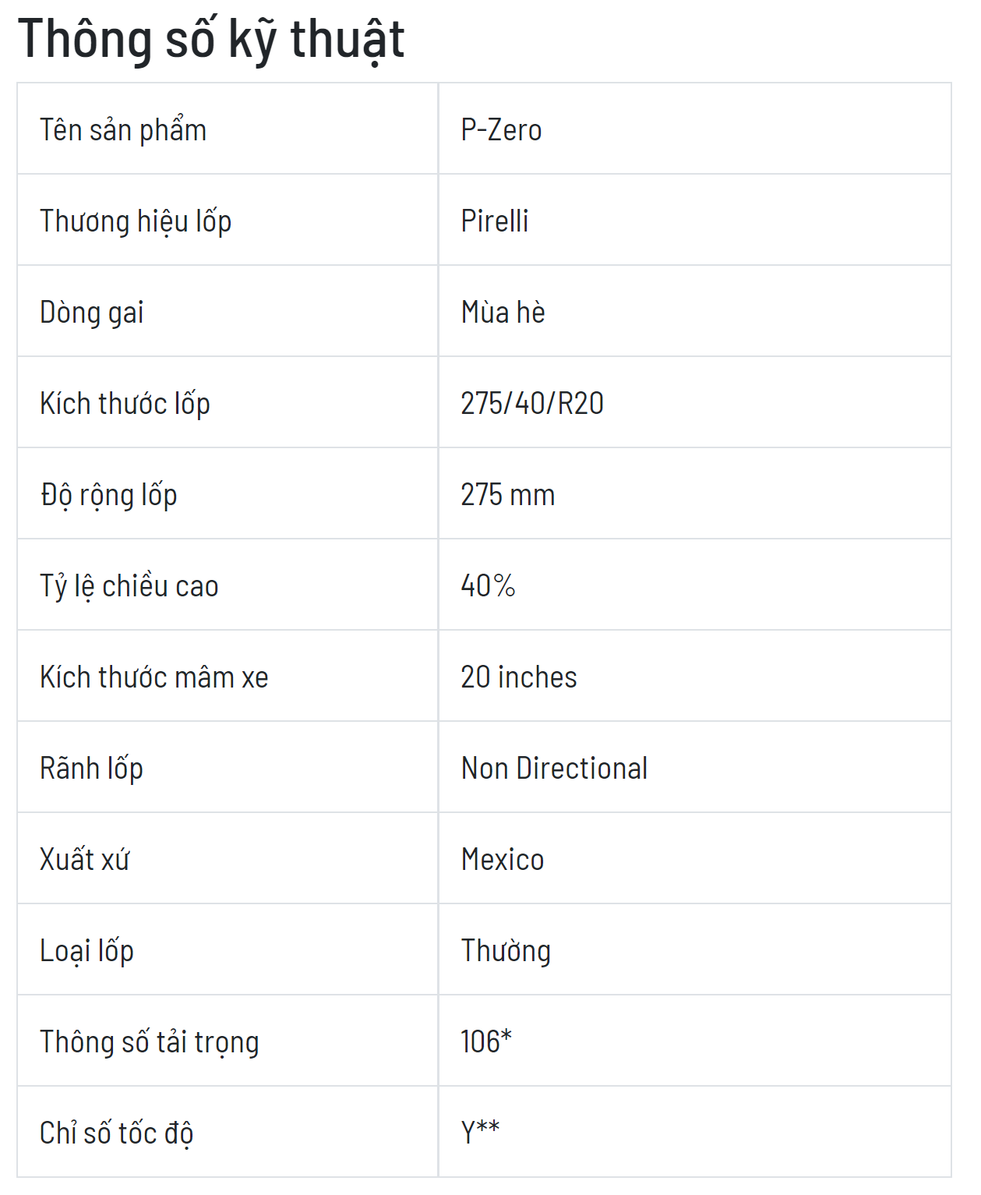Click the 'Thông số kỹ thuật' heading

[x=211, y=38]
